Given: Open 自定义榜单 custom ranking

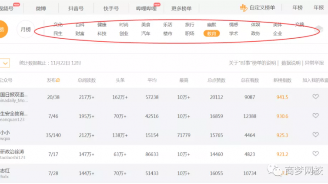Looking at the screenshot, I should pos(262,8).
